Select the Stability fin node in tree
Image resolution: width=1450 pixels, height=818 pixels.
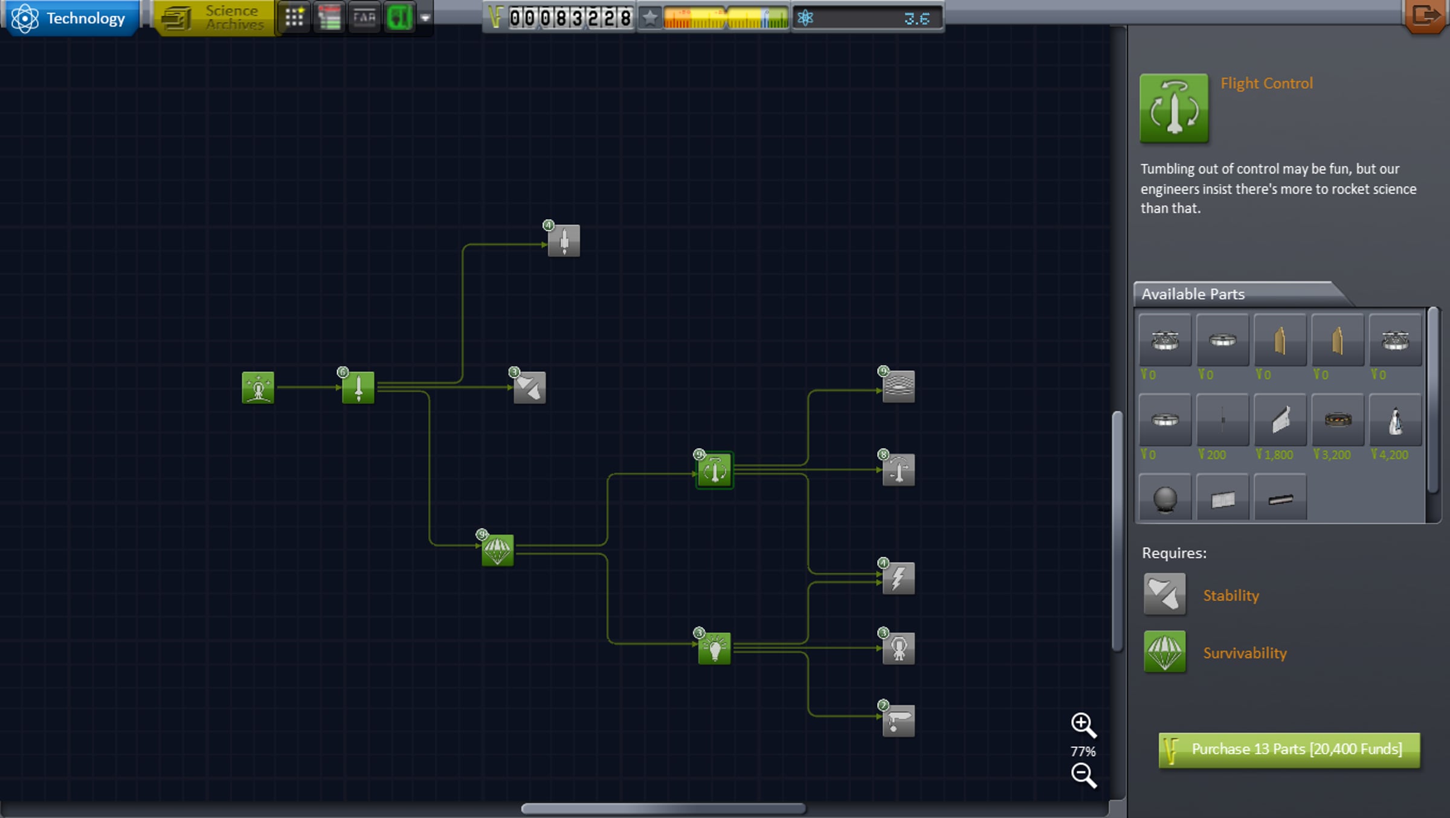point(530,388)
